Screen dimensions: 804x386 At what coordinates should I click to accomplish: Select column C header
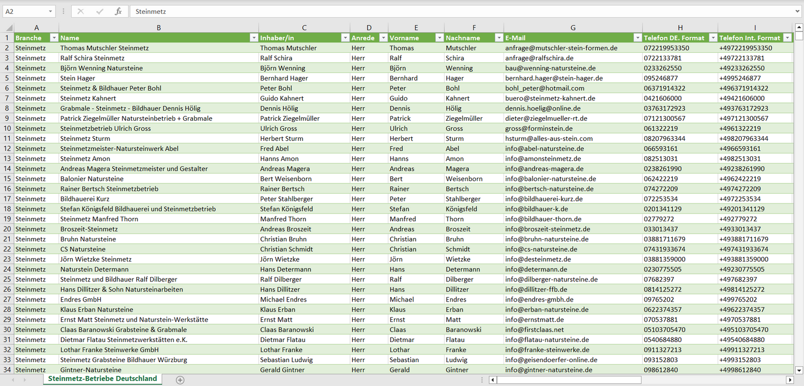tap(304, 28)
